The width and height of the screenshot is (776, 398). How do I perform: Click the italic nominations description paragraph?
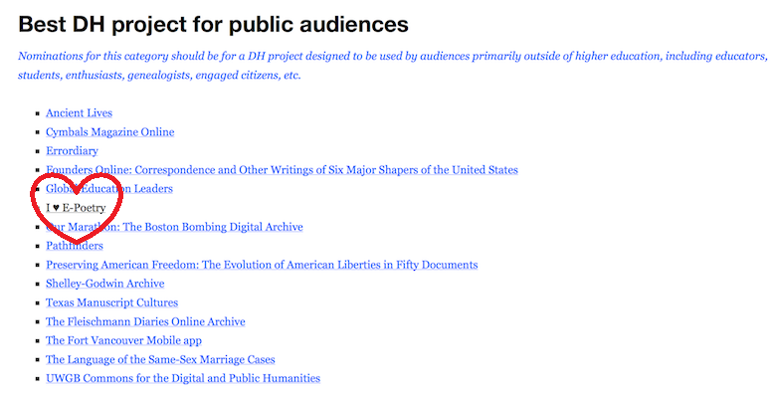click(393, 66)
